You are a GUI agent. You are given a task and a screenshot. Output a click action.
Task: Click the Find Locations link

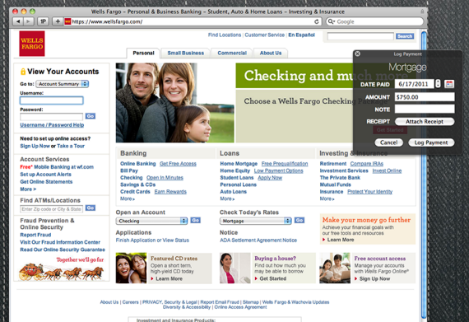click(x=225, y=35)
